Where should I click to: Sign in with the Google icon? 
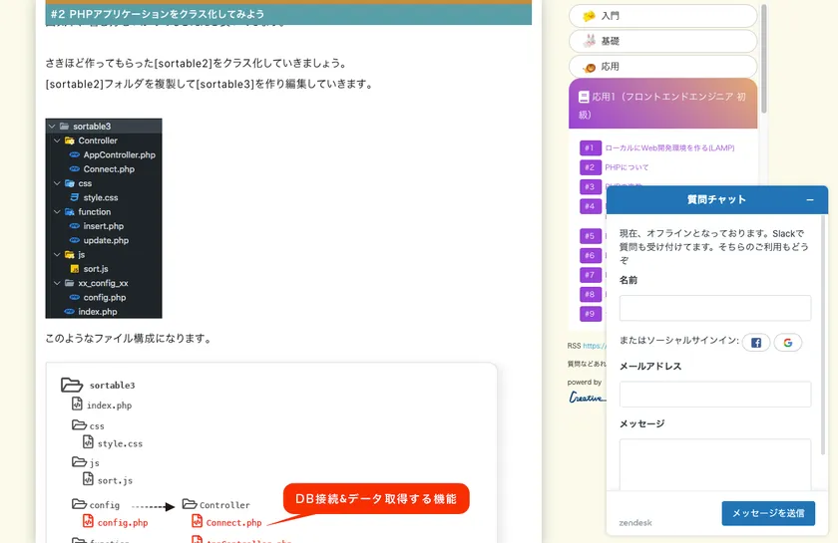[787, 343]
